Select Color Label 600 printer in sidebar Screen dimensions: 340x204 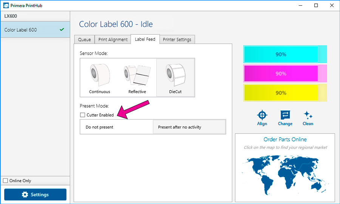[x=35, y=30]
